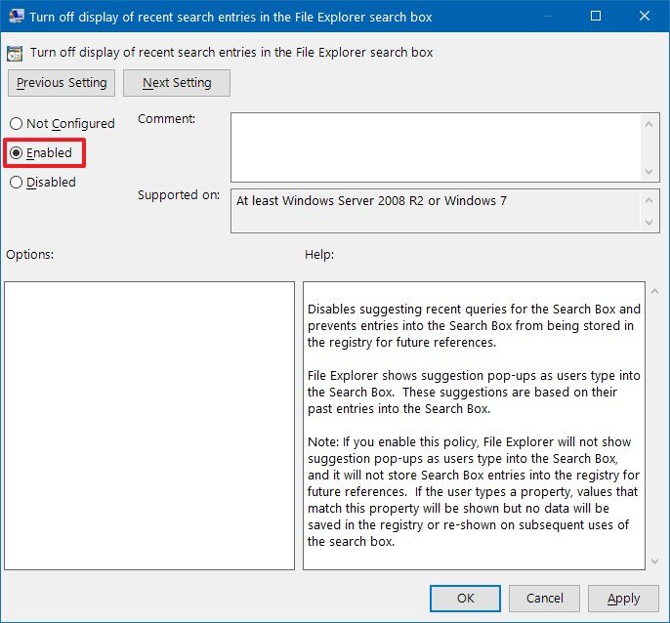The image size is (670, 623).
Task: Click the Supported on text field
Action: pos(435,210)
